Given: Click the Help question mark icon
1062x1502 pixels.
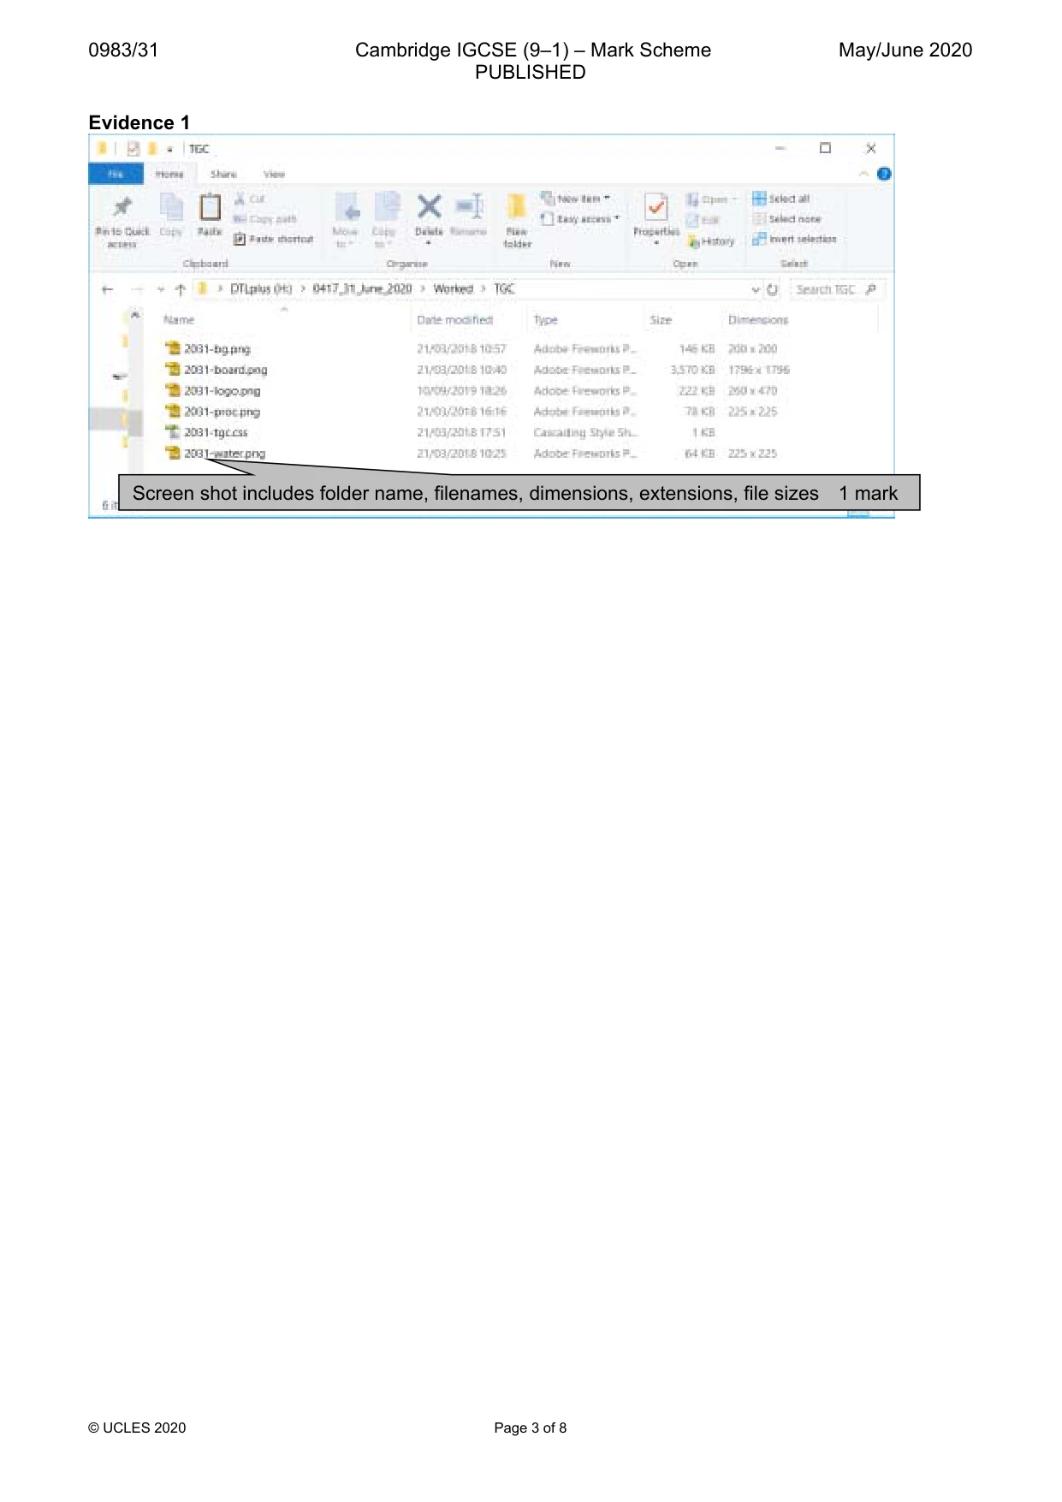Looking at the screenshot, I should coord(884,174).
